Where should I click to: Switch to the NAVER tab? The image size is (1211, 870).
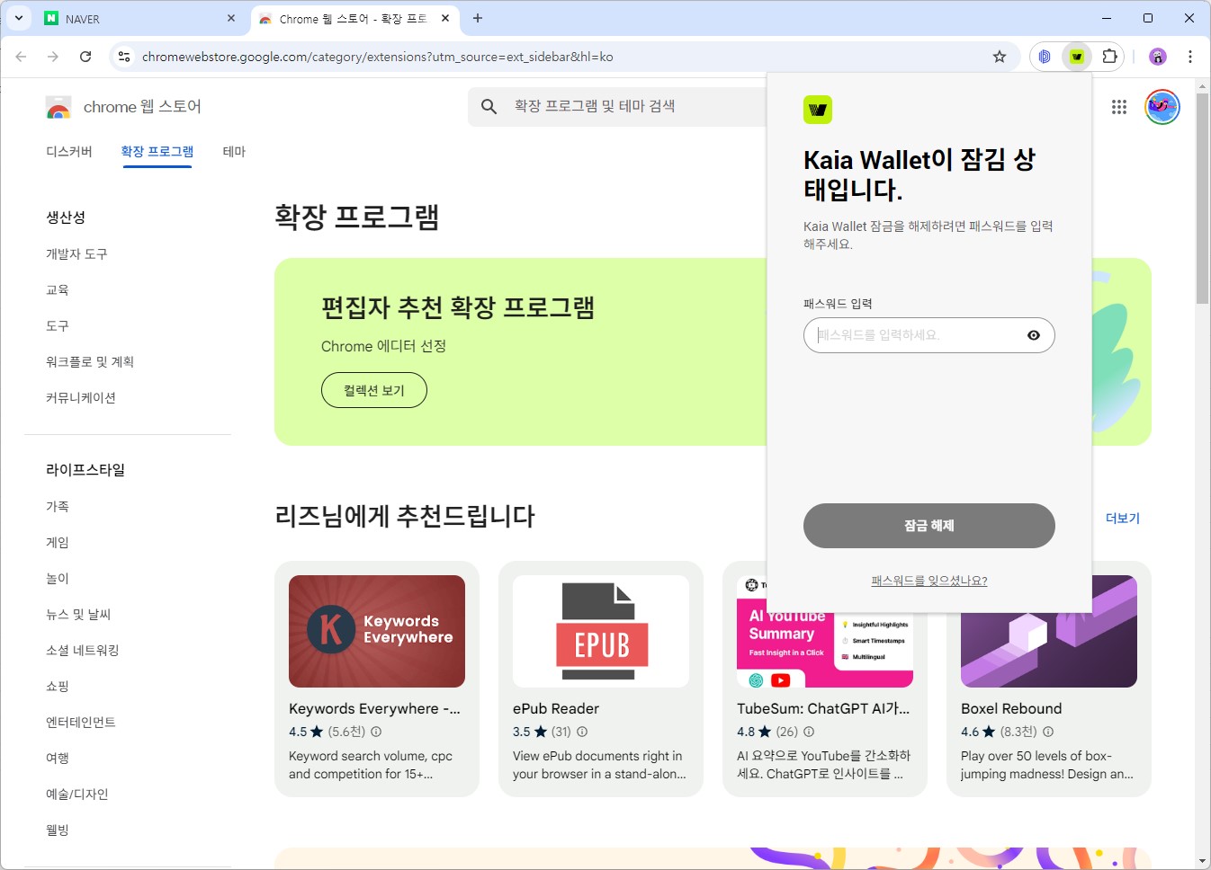click(x=139, y=19)
